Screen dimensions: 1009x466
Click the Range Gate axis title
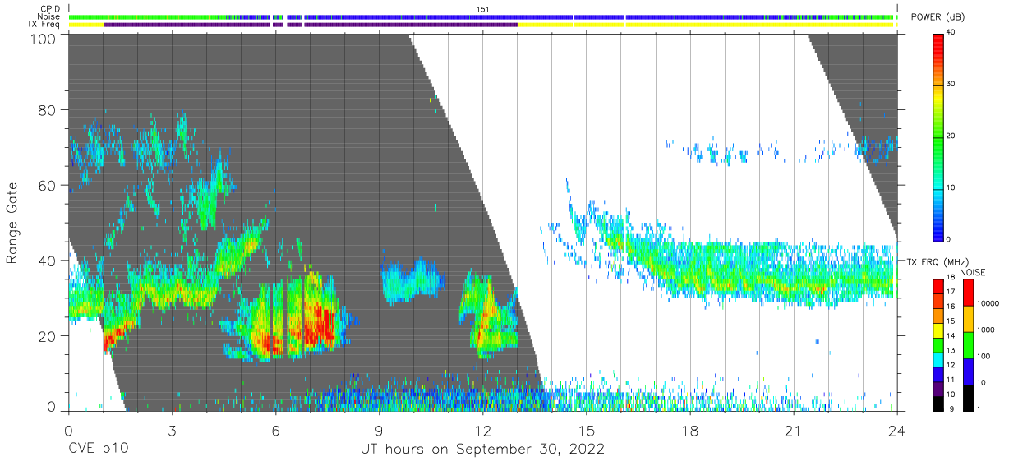tap(12, 224)
